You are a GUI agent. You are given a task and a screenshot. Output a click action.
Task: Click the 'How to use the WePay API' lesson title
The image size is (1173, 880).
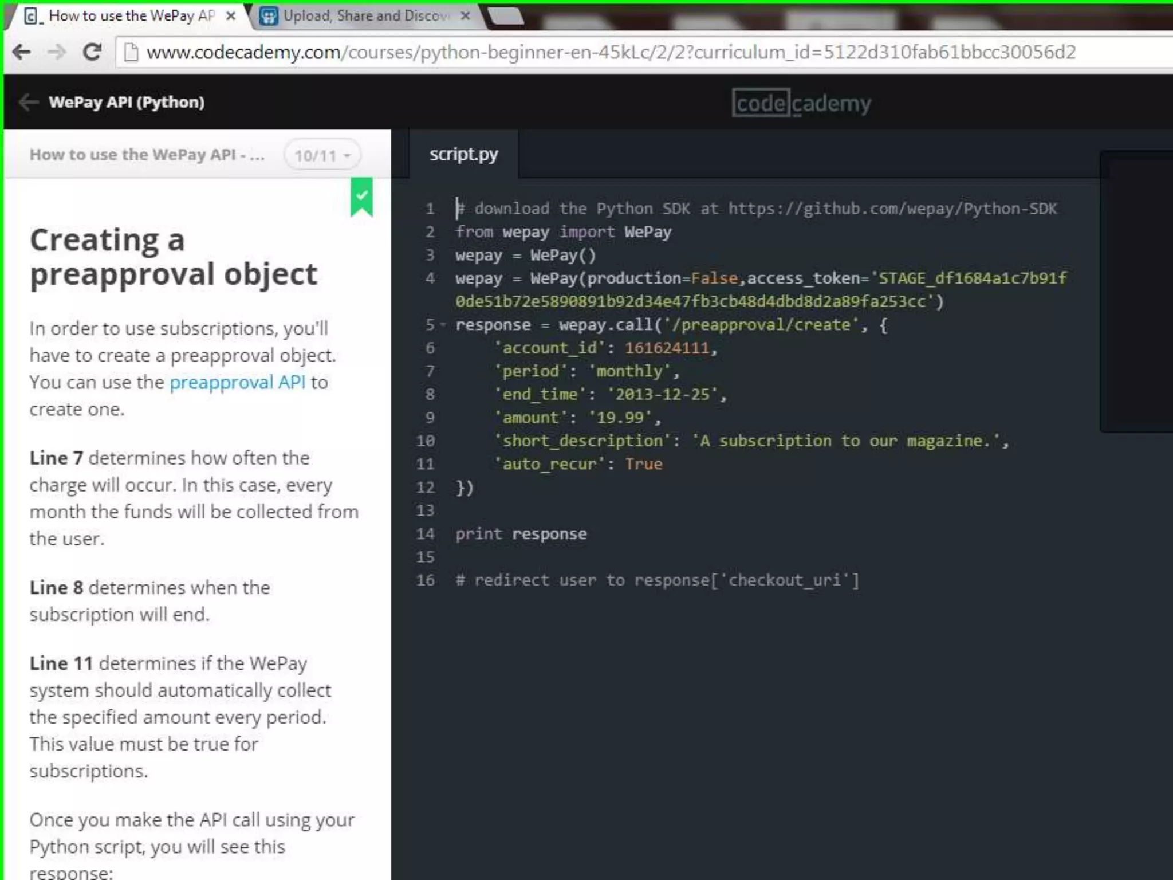coord(147,155)
